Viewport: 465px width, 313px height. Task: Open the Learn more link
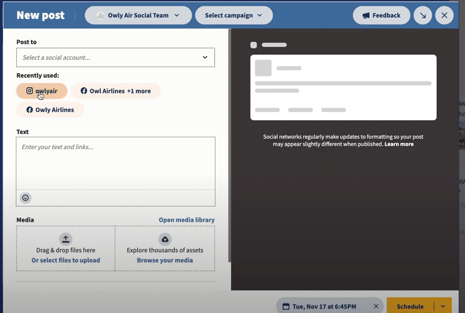(399, 144)
